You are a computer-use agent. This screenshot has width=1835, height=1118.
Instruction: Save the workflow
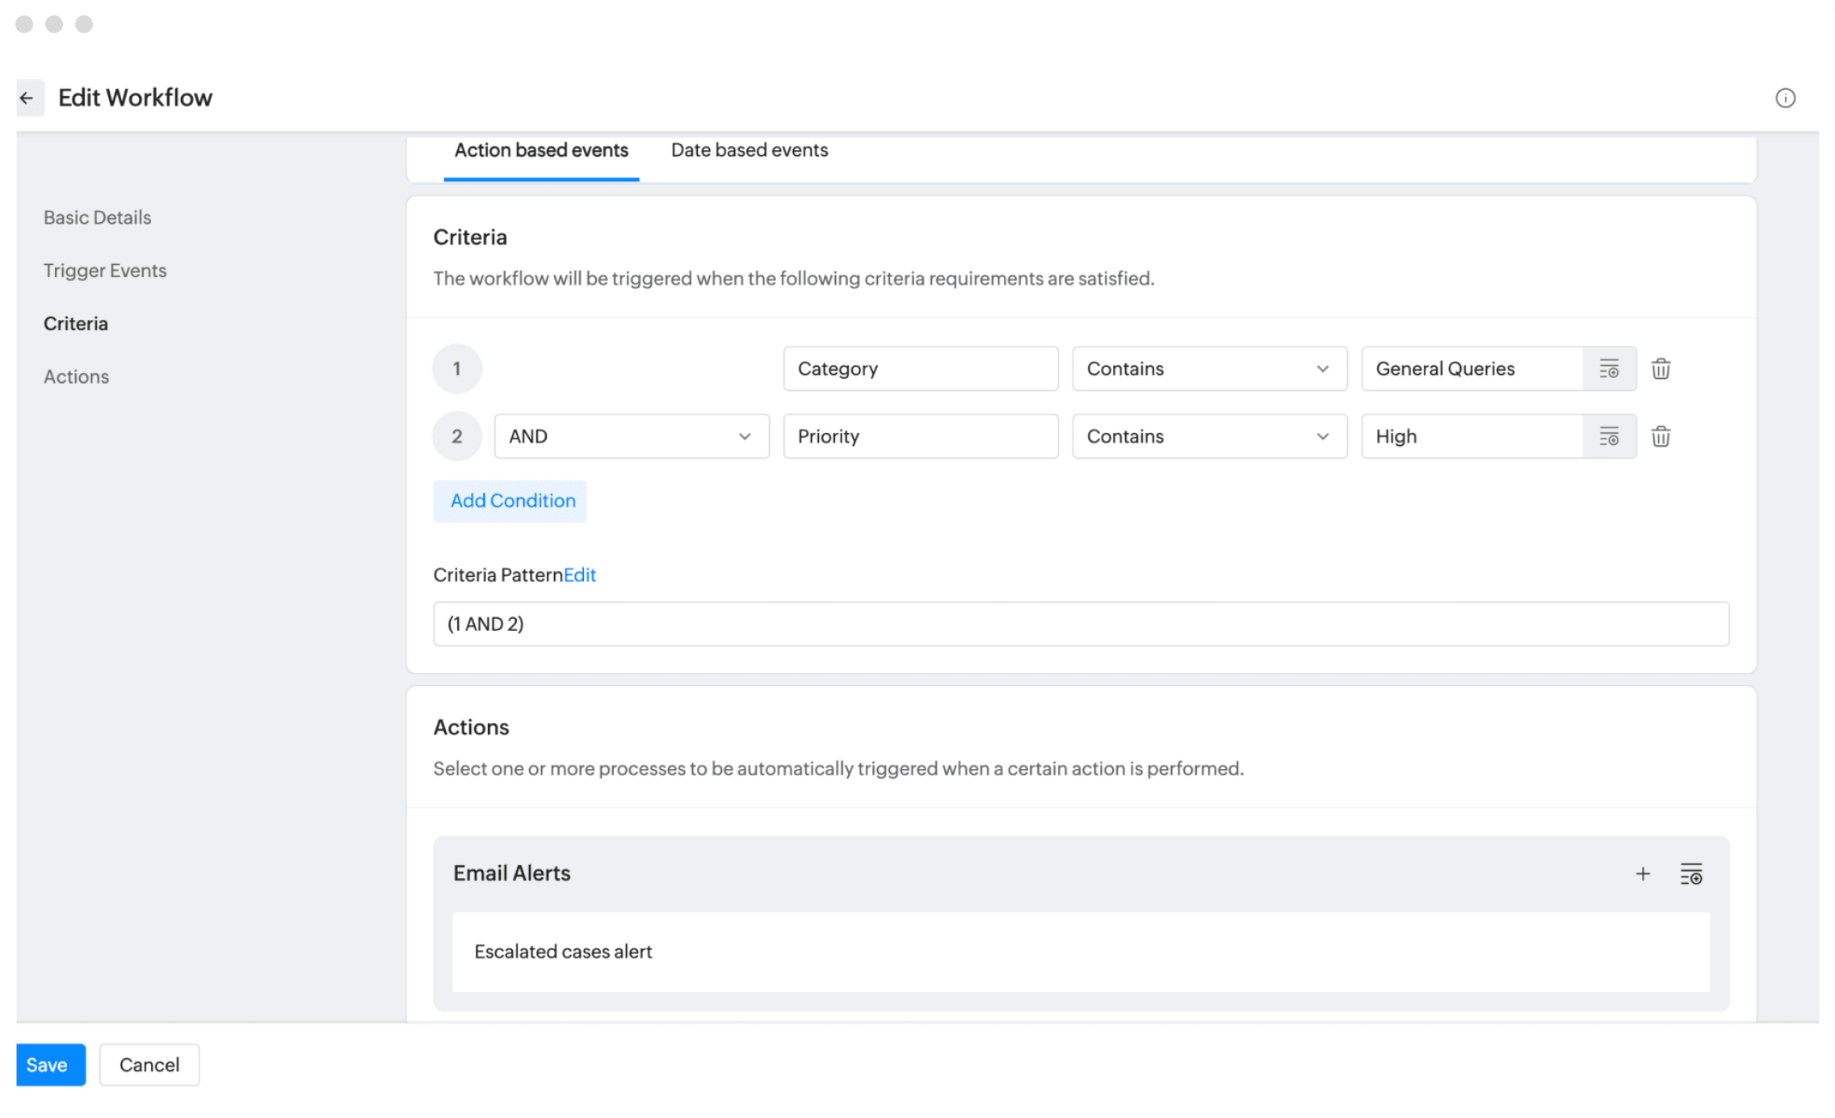pyautogui.click(x=50, y=1065)
